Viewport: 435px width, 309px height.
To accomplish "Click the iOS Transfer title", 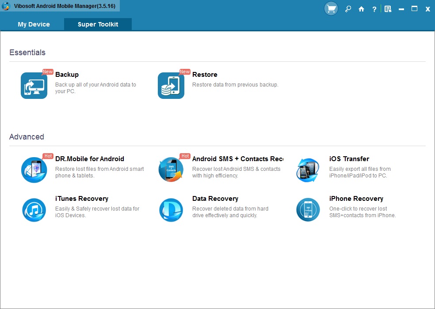I will 349,159.
